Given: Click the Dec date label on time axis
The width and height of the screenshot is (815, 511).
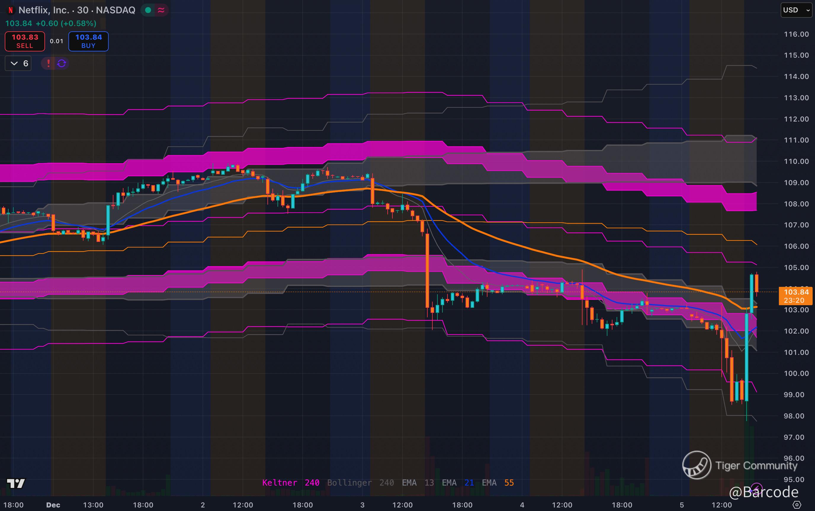Looking at the screenshot, I should click(x=53, y=505).
